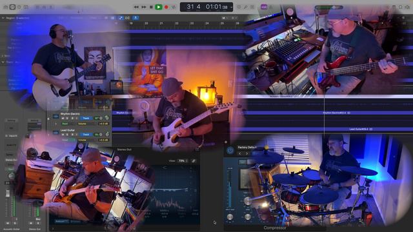
Task: Open the View 73% size dropdown in EQ window
Action: point(183,160)
